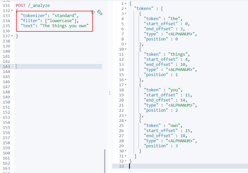Click the green send request play icon
This screenshot has width=248, height=173.
pyautogui.click(x=93, y=12)
